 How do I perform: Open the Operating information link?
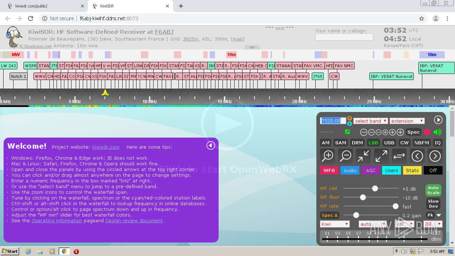[x=57, y=220]
